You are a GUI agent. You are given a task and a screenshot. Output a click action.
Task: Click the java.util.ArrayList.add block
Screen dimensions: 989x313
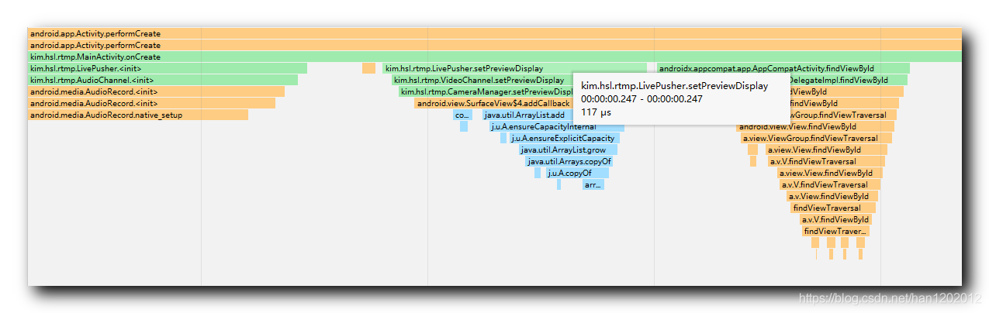[527, 115]
